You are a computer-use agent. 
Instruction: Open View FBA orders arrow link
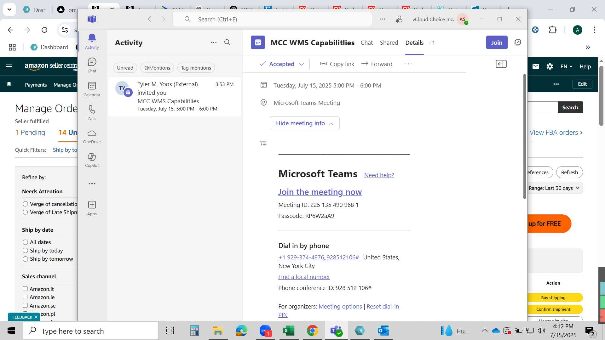(556, 133)
